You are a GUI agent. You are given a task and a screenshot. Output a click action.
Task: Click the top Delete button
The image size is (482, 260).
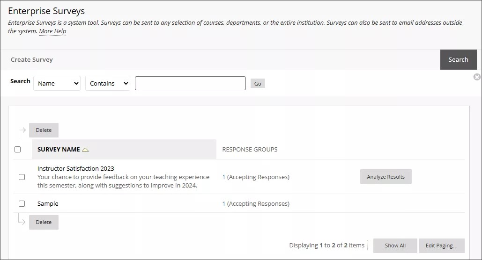click(44, 130)
